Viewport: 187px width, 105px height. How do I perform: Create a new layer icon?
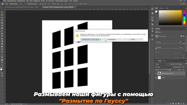click(181, 104)
